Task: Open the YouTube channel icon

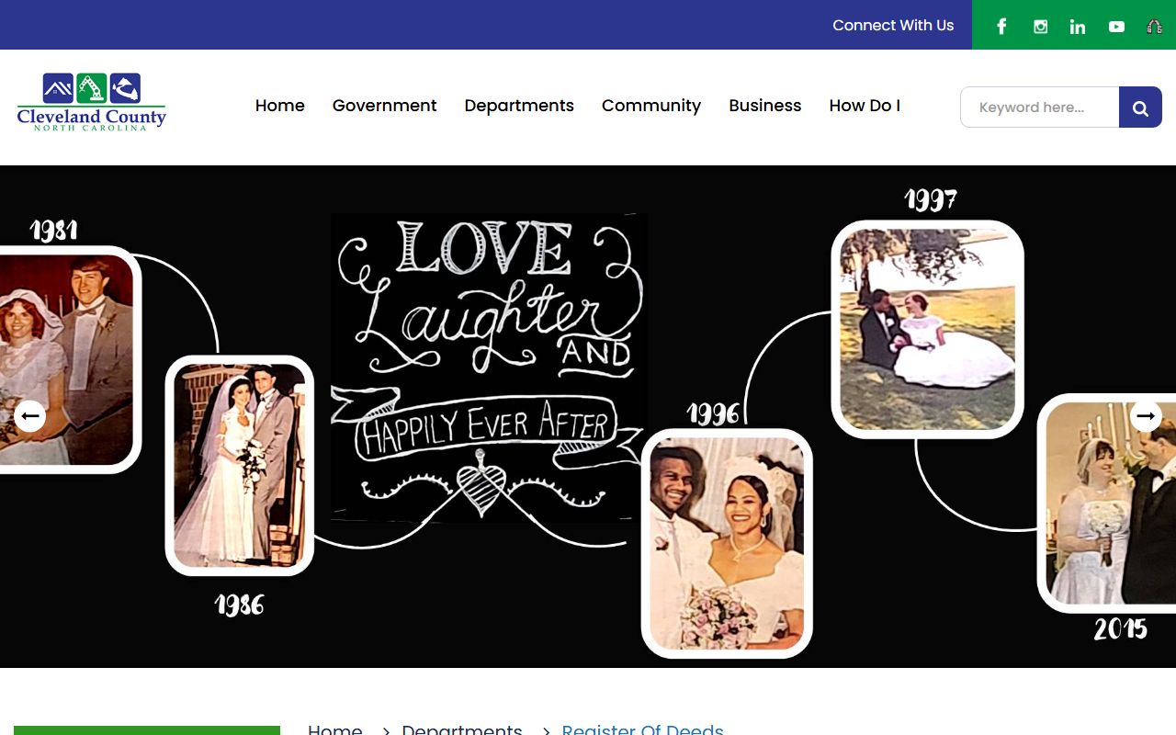Action: 1116,26
